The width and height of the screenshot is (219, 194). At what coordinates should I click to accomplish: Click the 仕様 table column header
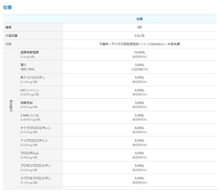139,19
